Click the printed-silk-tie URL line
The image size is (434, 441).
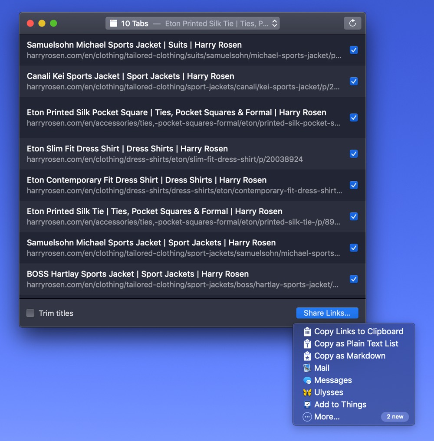(x=184, y=222)
